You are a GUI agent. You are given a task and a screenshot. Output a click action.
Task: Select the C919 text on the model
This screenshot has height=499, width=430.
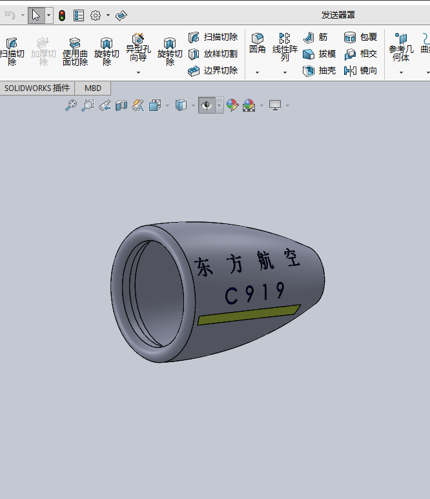coord(254,293)
